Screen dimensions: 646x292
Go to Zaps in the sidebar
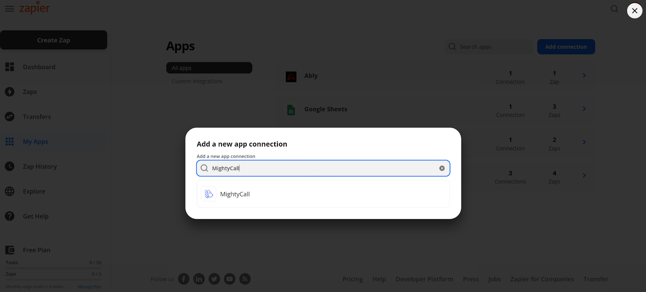tap(30, 92)
